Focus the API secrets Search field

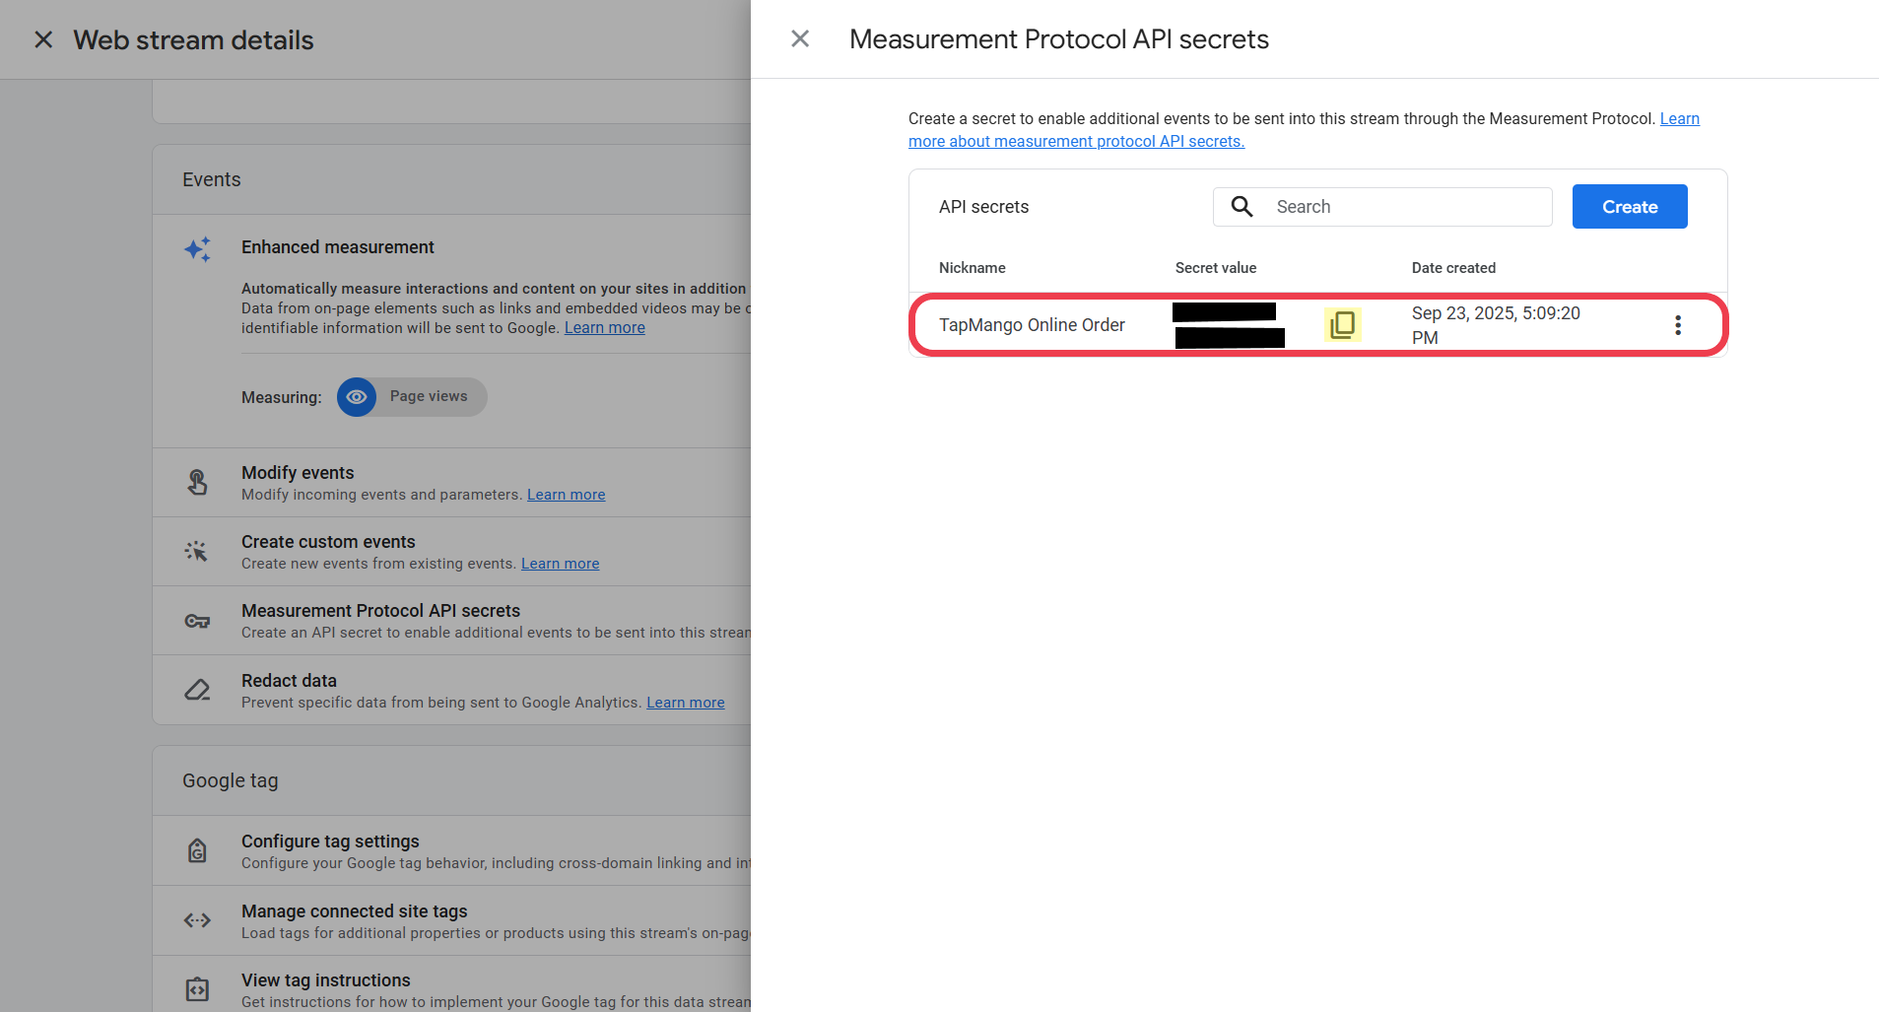[x=1382, y=207]
